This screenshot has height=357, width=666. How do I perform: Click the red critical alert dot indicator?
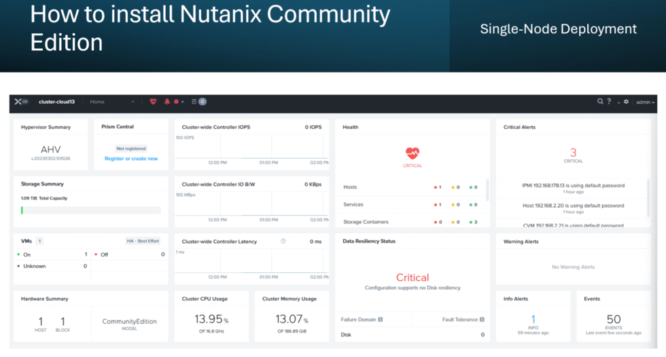176,102
